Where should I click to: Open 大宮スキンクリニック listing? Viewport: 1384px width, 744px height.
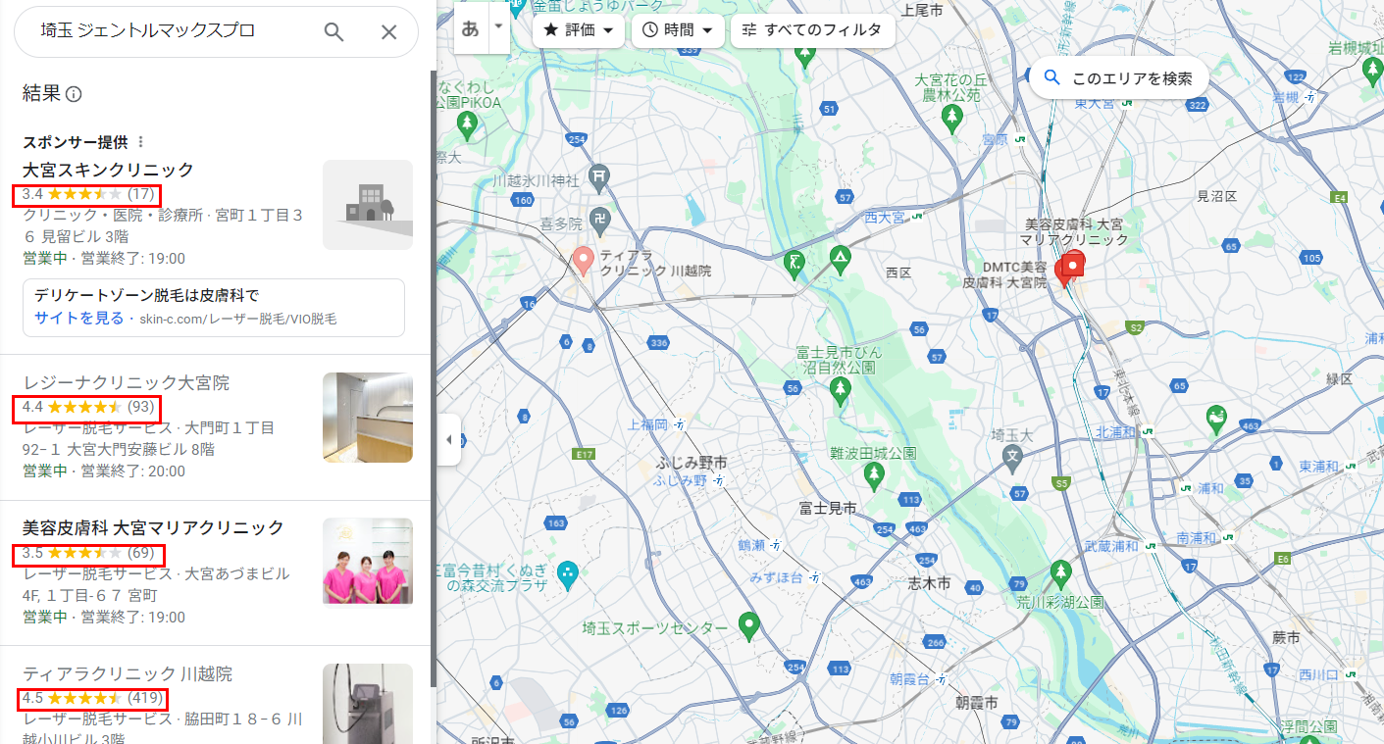108,170
